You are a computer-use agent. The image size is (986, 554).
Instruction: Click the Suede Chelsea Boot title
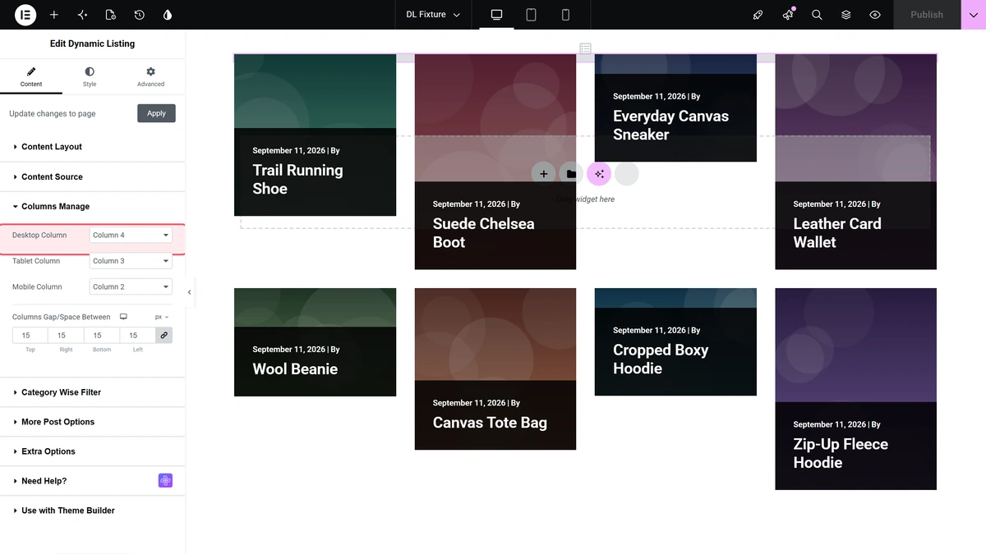click(x=483, y=233)
